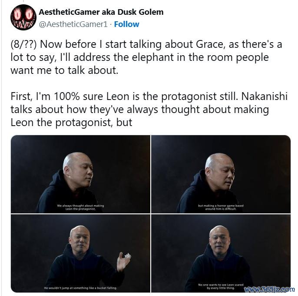Image resolution: width=298 pixels, height=296 pixels.
Task: Click the tweet's last line 'Leon the protagonist, but'
Action: tap(71, 123)
